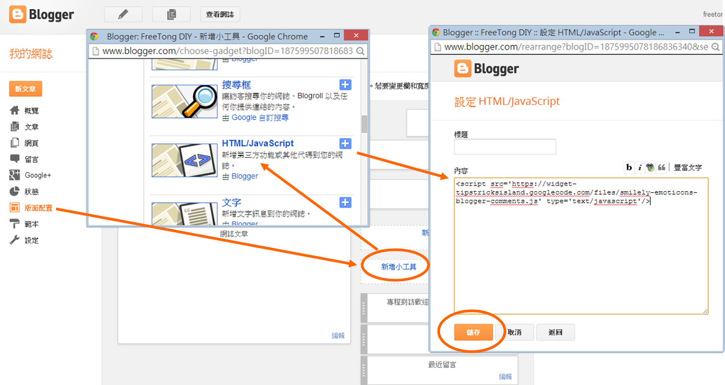
Task: Click the wrench icon beside 設定
Action: pyautogui.click(x=14, y=240)
